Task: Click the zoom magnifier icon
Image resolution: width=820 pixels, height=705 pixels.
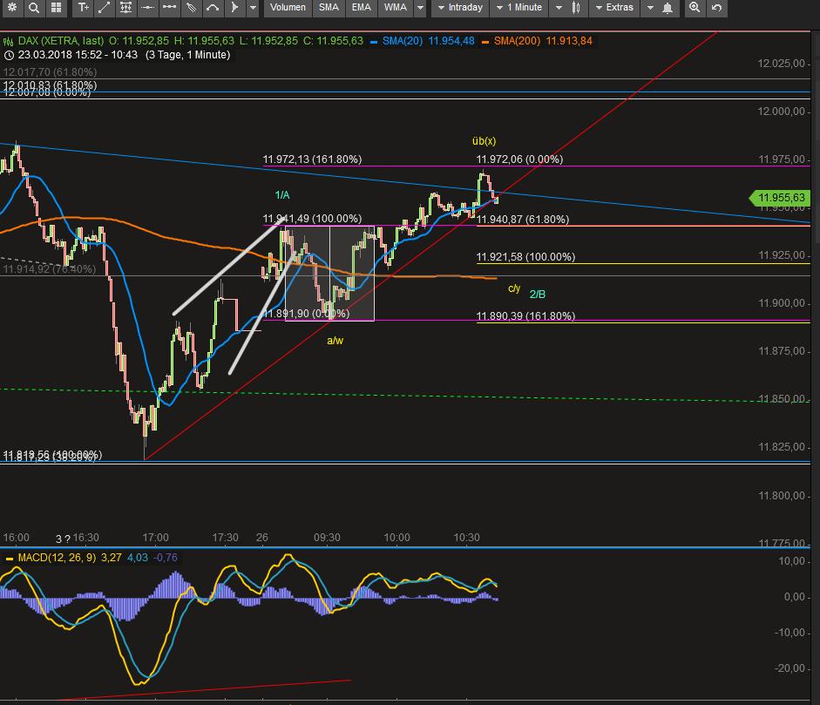Action: (x=695, y=7)
